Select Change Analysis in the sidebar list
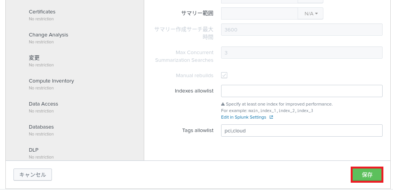The image size is (393, 190). tap(48, 35)
